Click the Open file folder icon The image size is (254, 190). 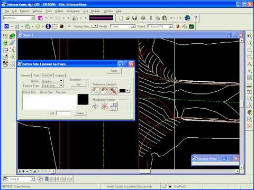pyautogui.click(x=128, y=18)
